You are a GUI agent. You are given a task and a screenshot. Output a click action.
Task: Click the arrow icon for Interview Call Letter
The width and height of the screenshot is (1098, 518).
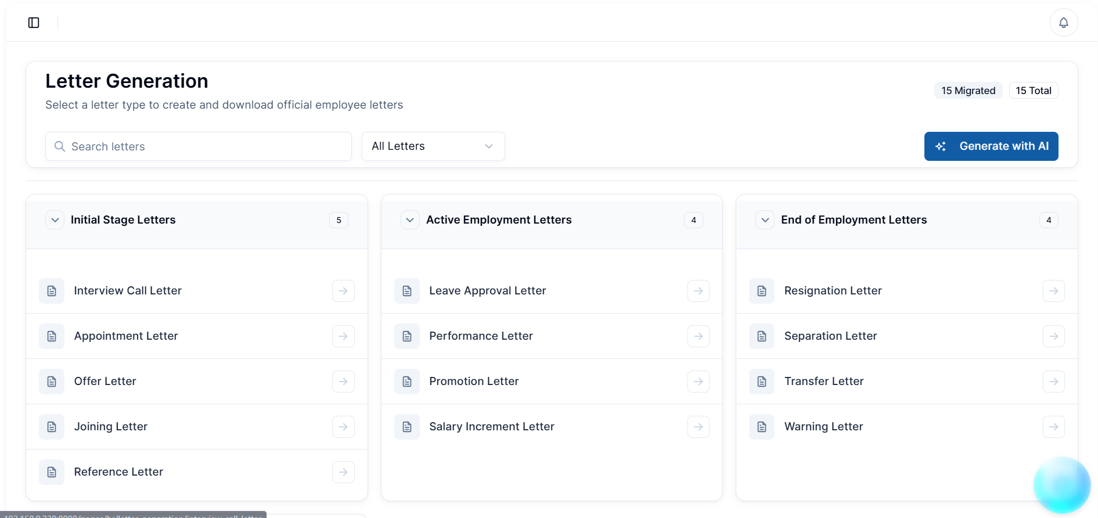point(343,291)
